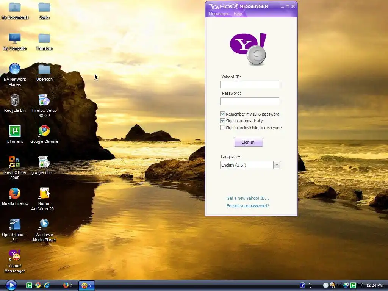Viewport: 388px width, 291px height.
Task: Select the My Computer desktop icon
Action: (x=15, y=42)
